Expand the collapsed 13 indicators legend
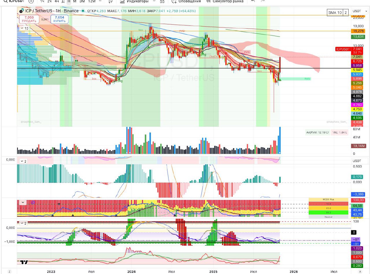The height and width of the screenshot is (274, 370). tap(24, 28)
